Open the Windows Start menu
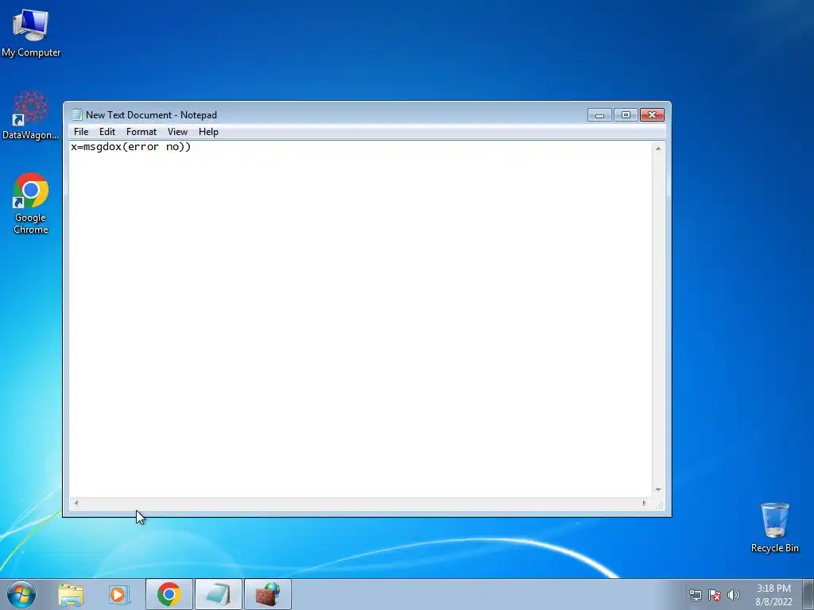This screenshot has width=814, height=610. (21, 594)
